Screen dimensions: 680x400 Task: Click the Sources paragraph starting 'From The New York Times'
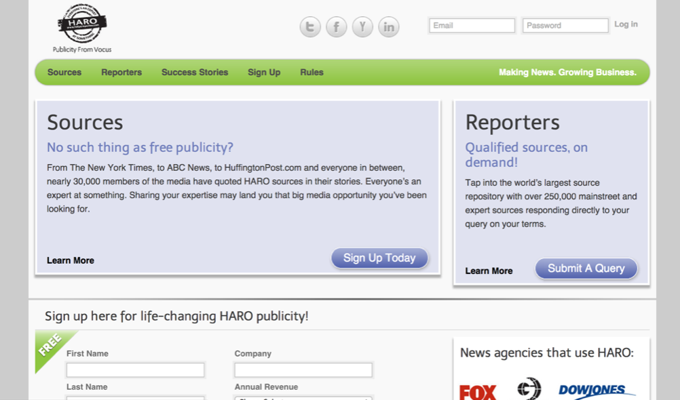click(237, 188)
